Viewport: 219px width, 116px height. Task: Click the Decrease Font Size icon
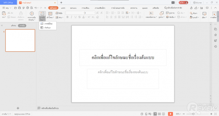coord(102,13)
